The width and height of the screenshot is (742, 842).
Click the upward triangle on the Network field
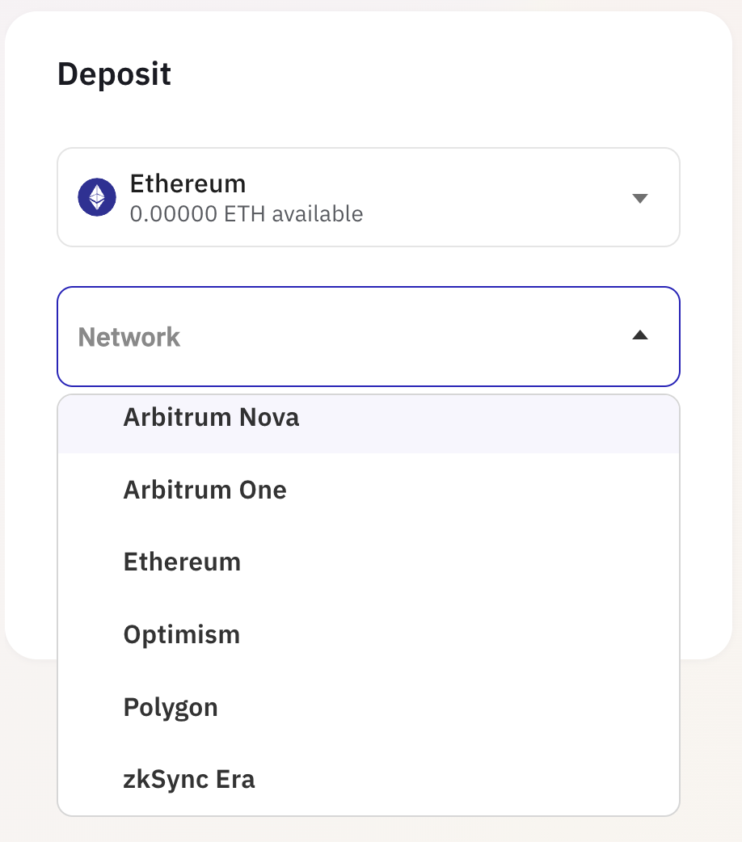pos(639,335)
